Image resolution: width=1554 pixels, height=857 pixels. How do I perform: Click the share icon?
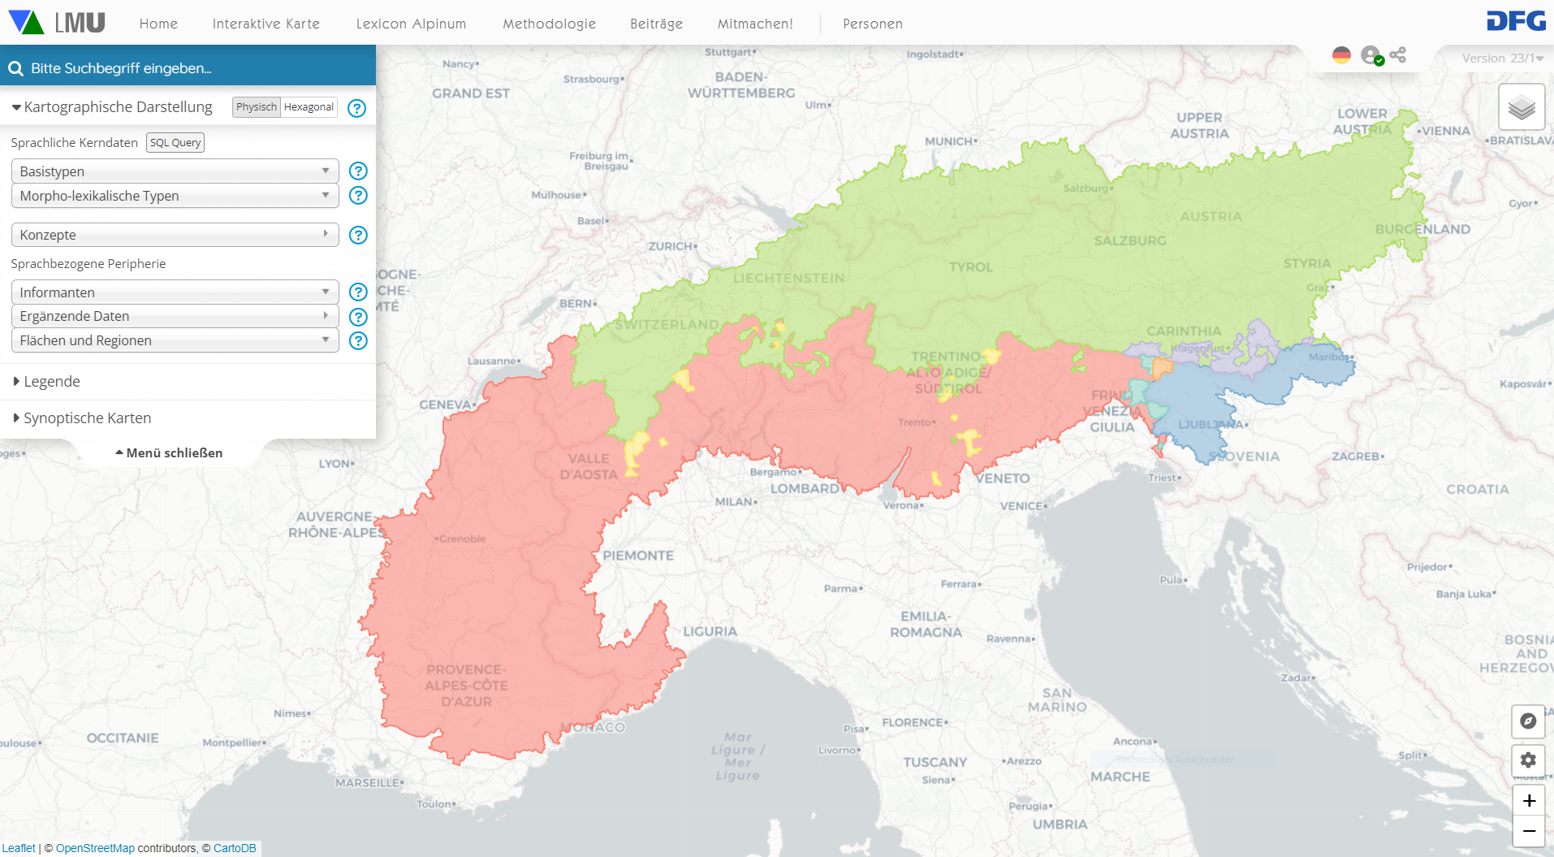click(1397, 55)
